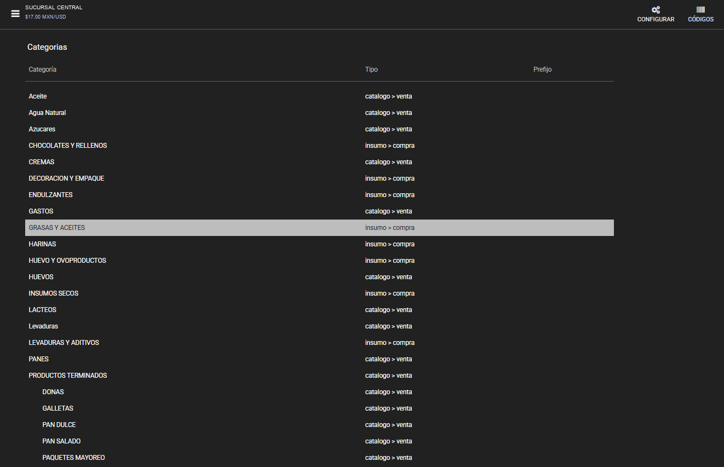The height and width of the screenshot is (467, 724).
Task: Click LEVADURAS Y ADITIVOS category
Action: [x=319, y=343]
